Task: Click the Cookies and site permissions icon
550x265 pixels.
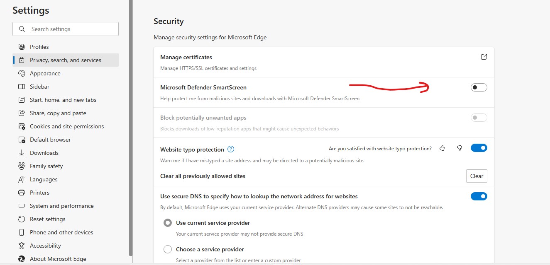Action: coord(22,126)
